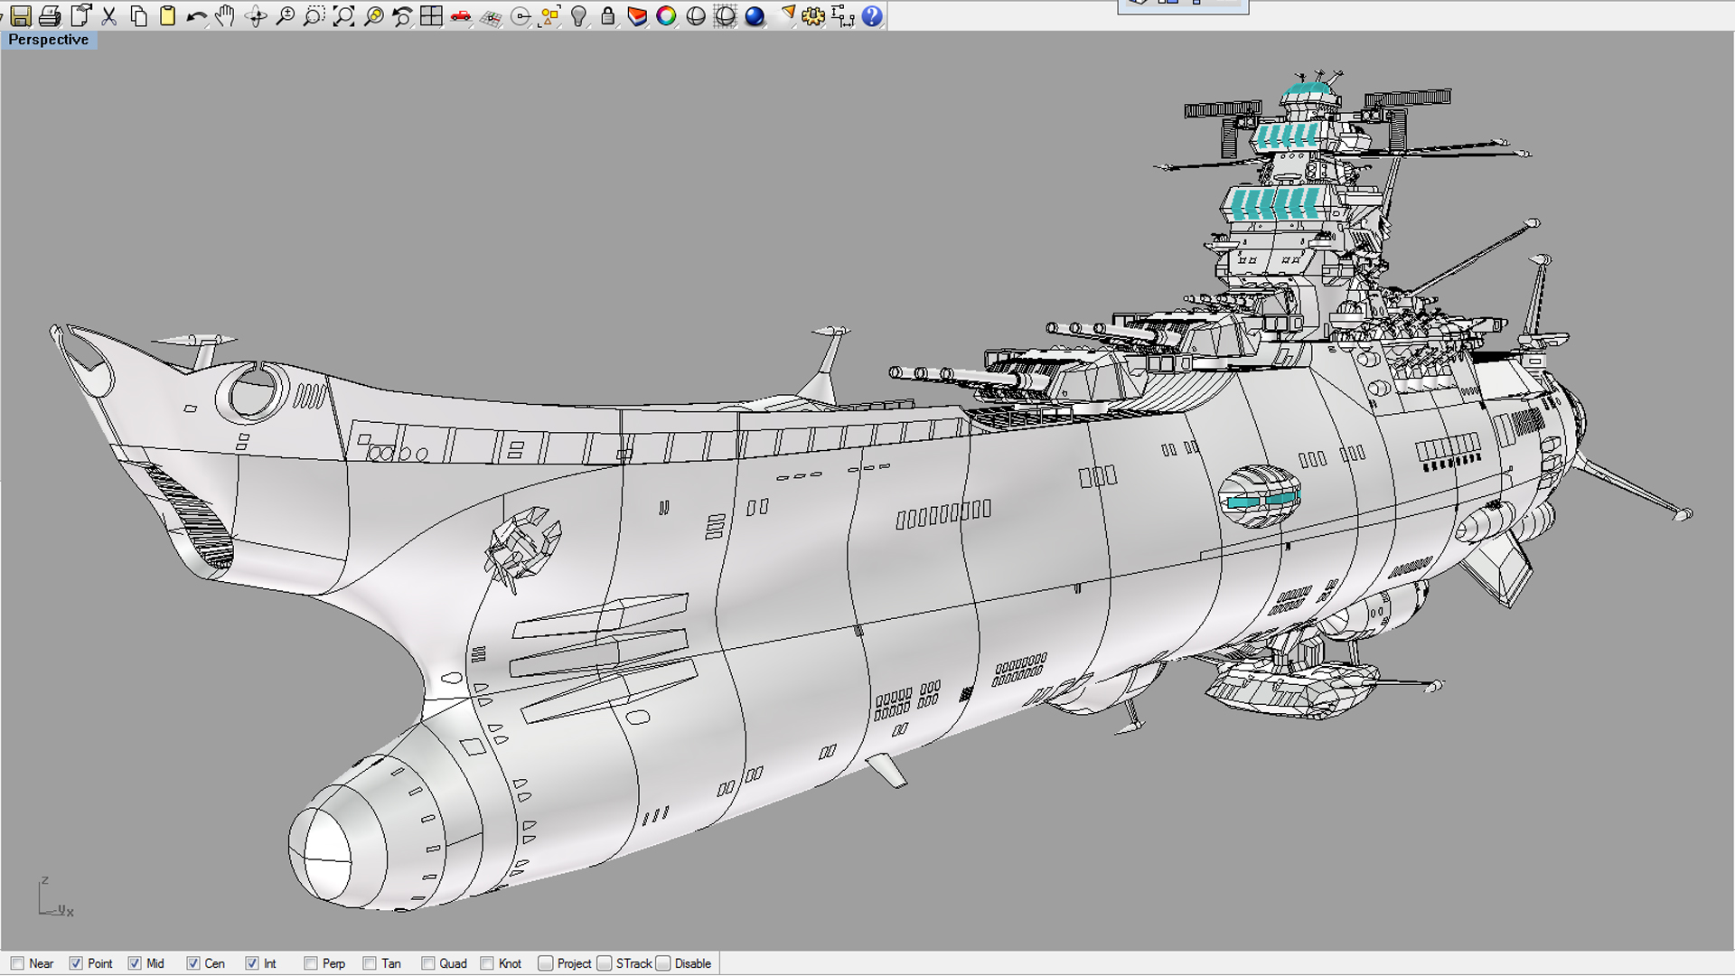
Task: Select the Zoom Window tool
Action: (x=314, y=15)
